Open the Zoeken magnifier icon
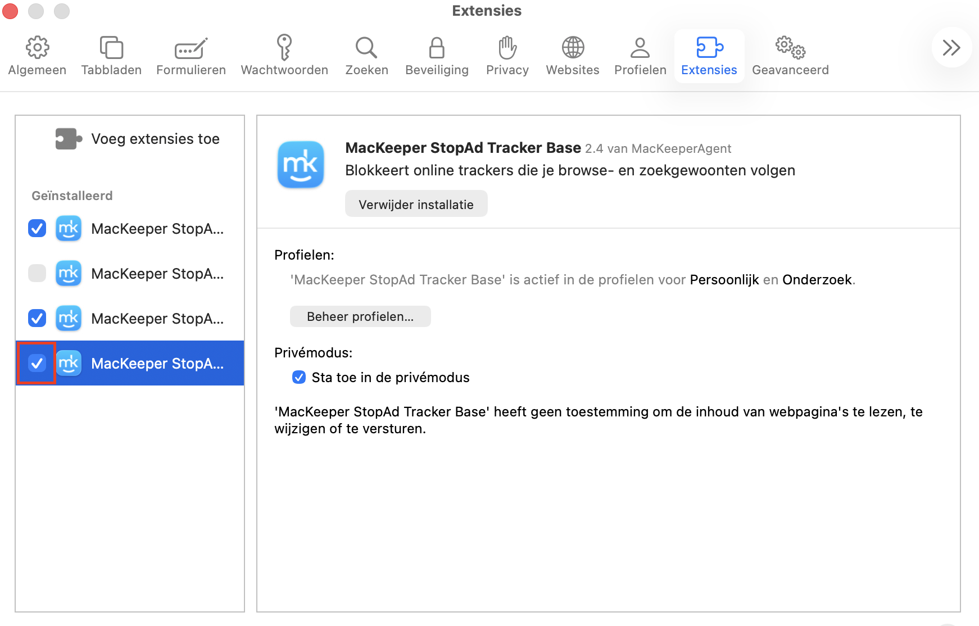Viewport: 979px width, 626px height. click(x=366, y=48)
